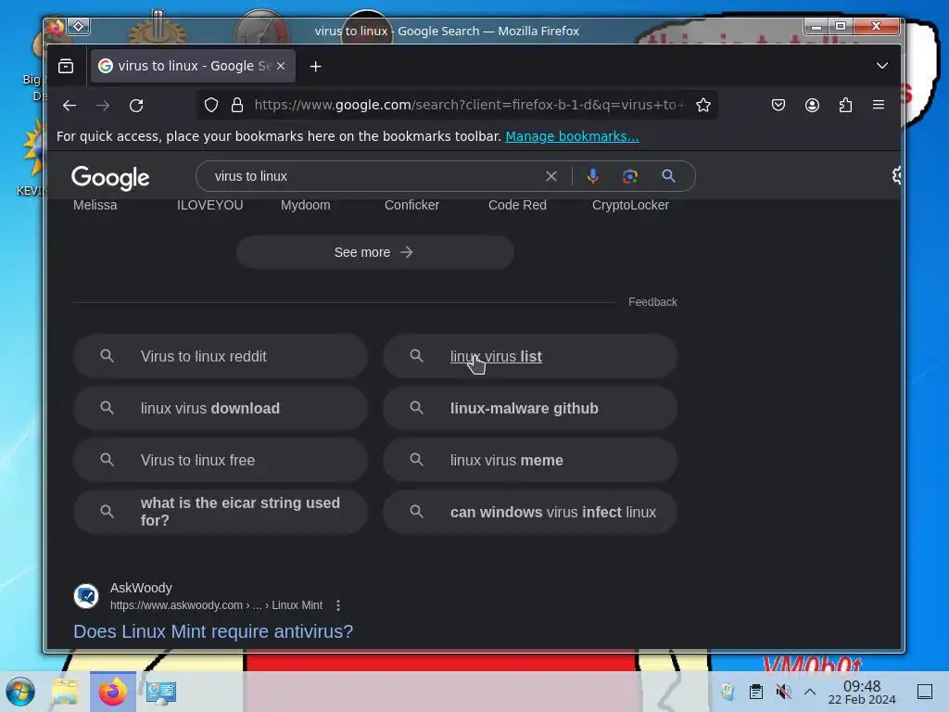Focus the Firefox URL address bar
This screenshot has height=712, width=949.
click(x=457, y=106)
